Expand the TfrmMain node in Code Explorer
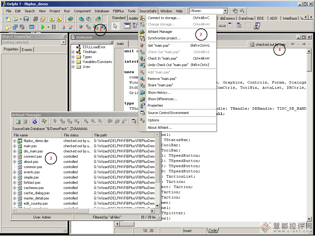315x236 pixels. pos(73,52)
